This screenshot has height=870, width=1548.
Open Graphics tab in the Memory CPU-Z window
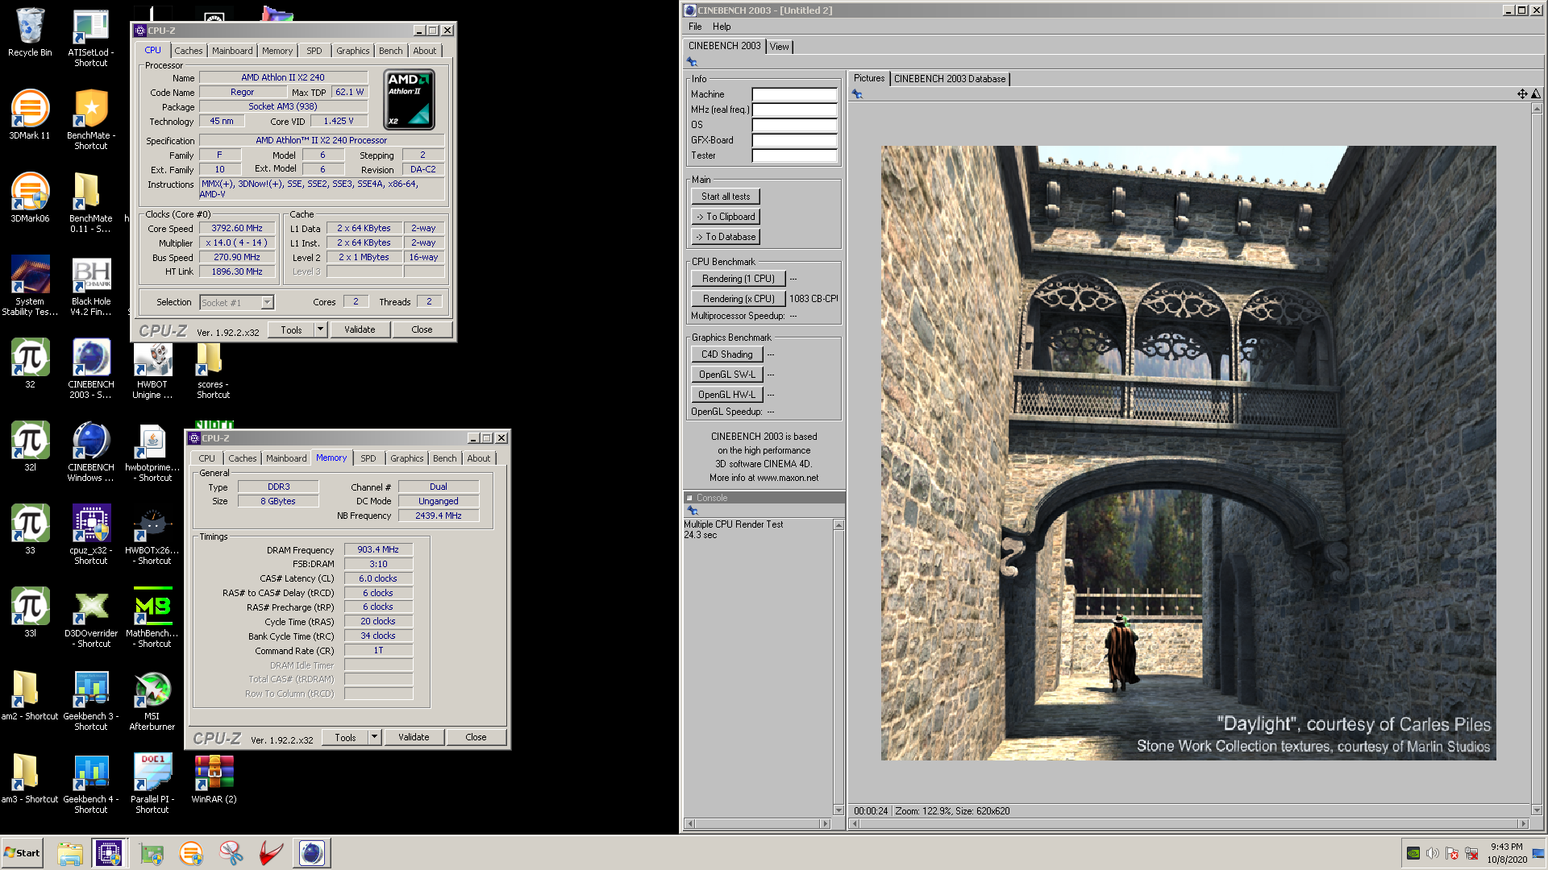pos(407,458)
